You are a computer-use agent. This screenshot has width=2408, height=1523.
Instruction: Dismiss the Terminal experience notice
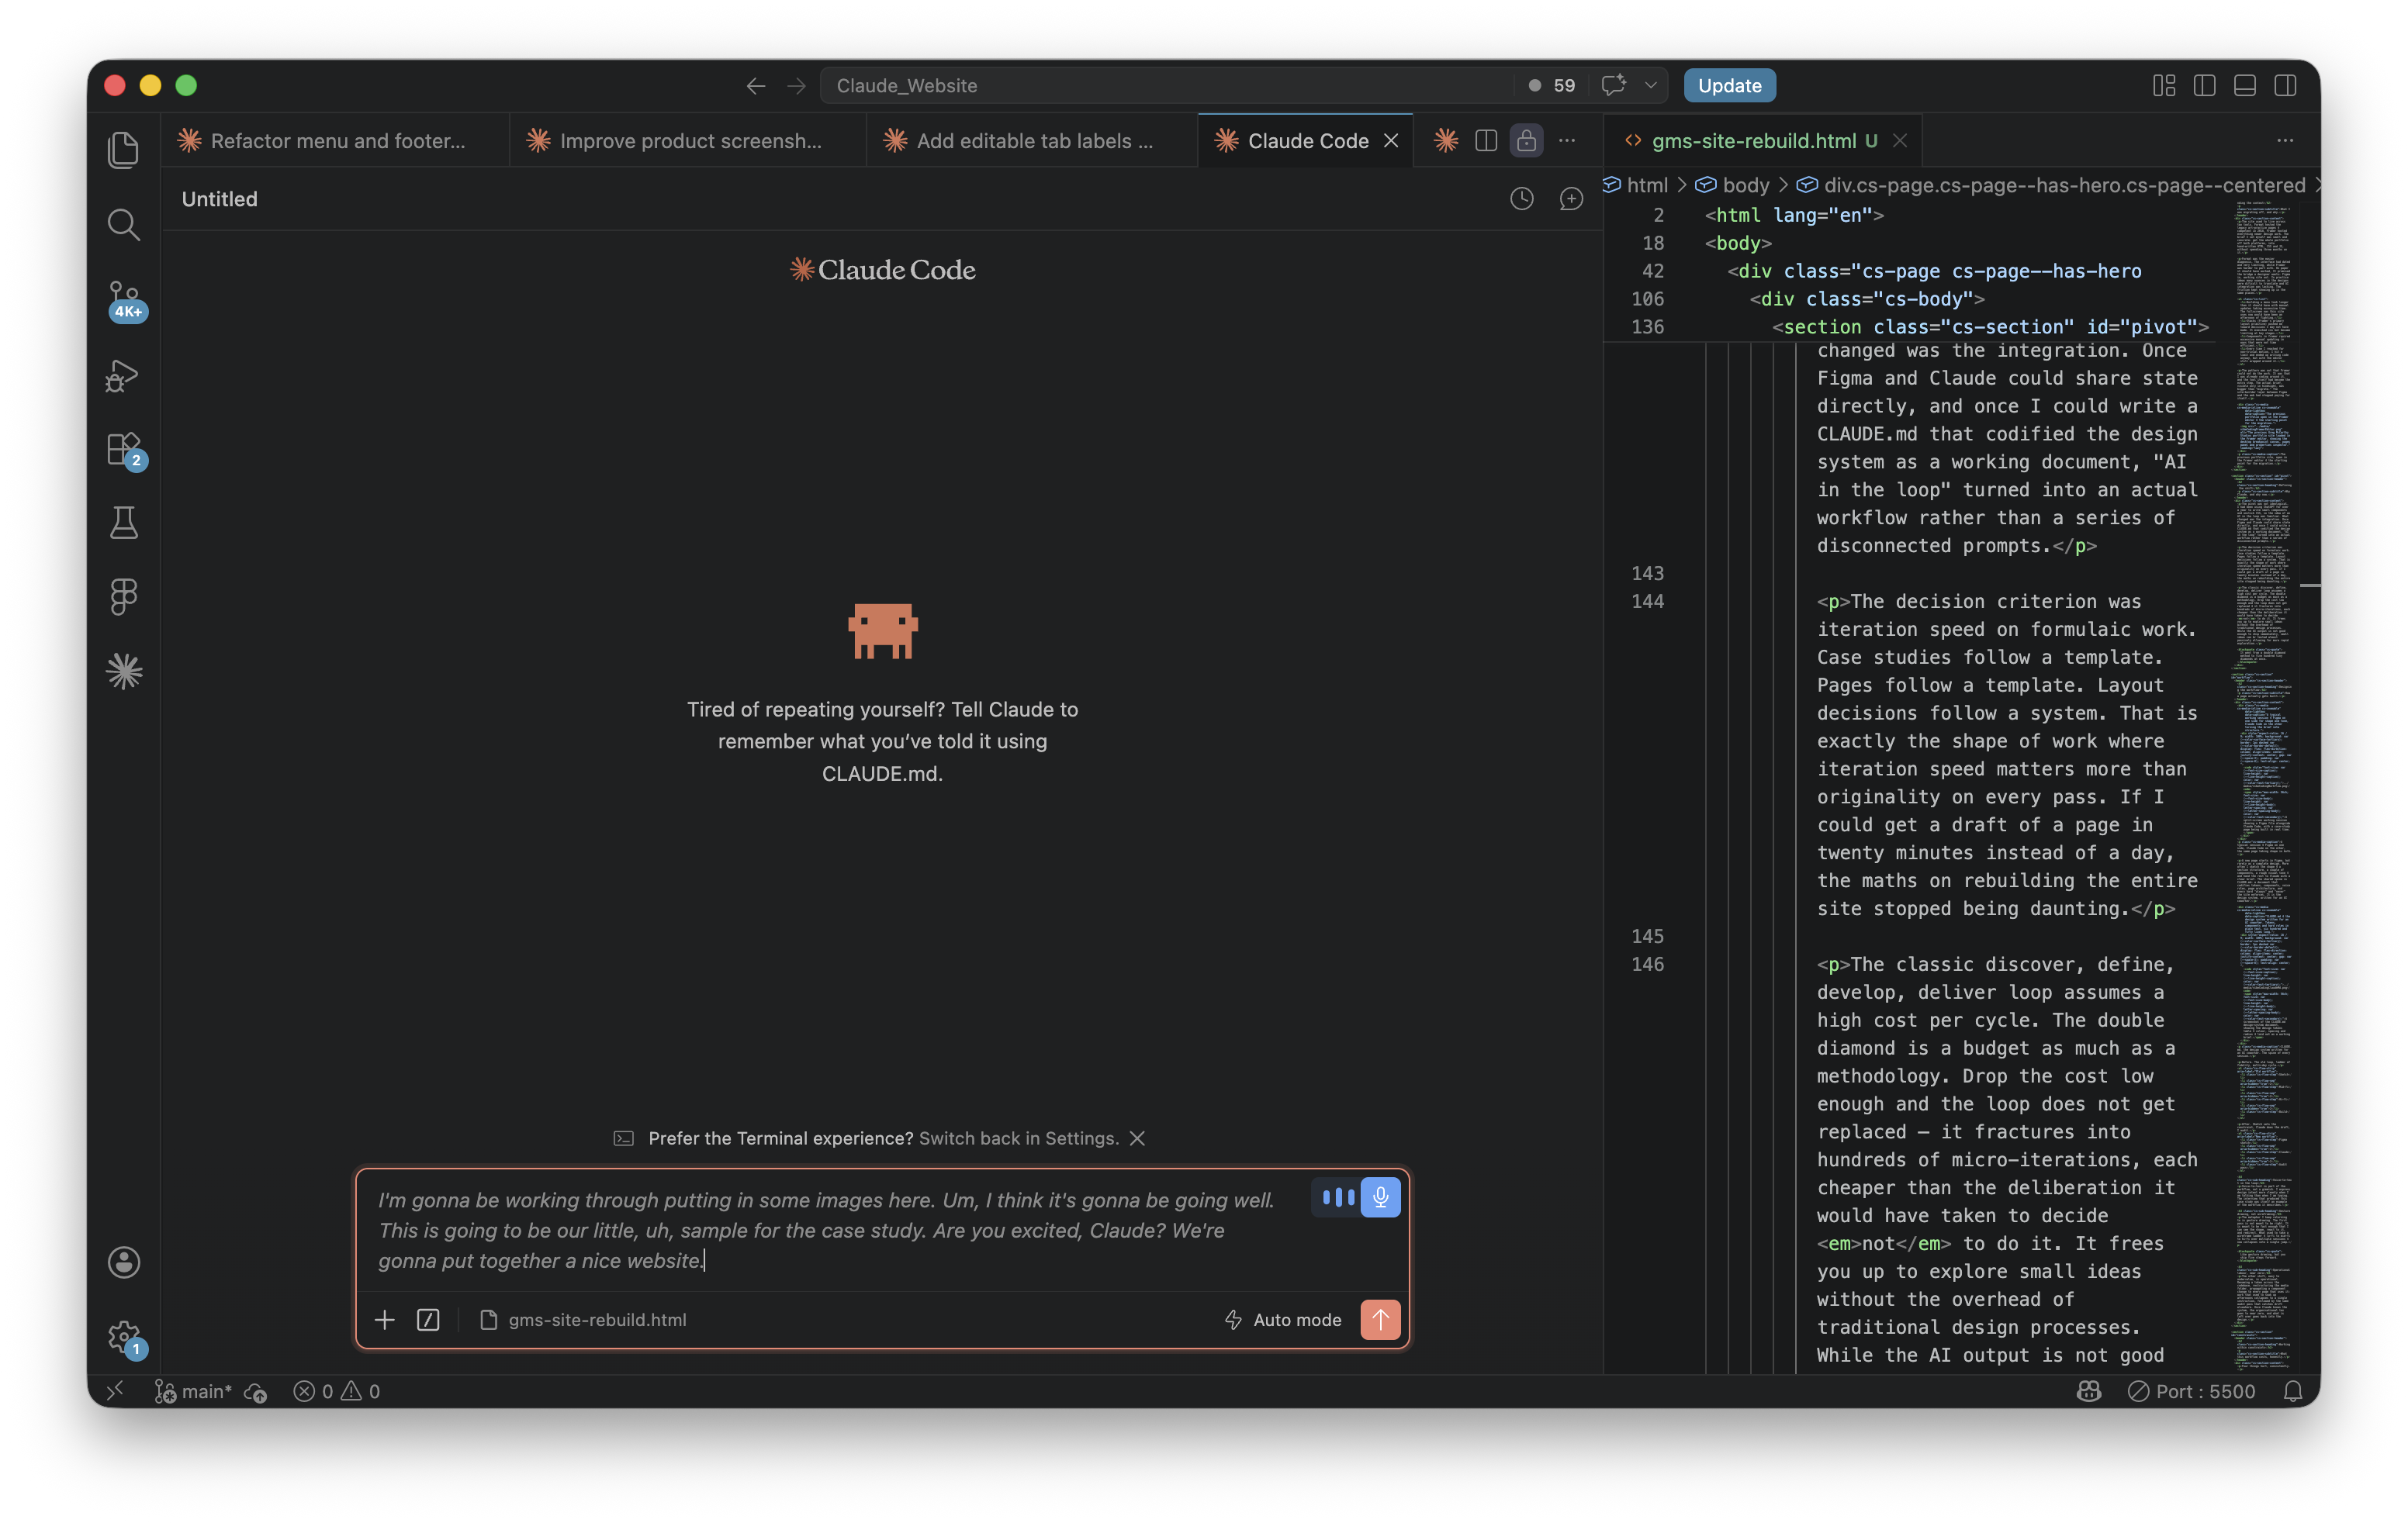(1137, 1138)
